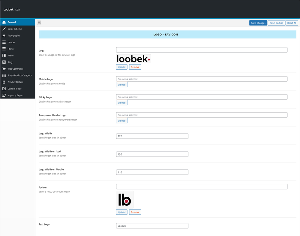The image size is (300, 236).
Task: Click the Mobile Logo media field
Action: [202, 79]
